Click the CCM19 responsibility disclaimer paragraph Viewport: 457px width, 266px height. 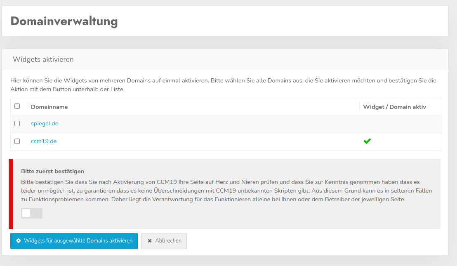(226, 191)
